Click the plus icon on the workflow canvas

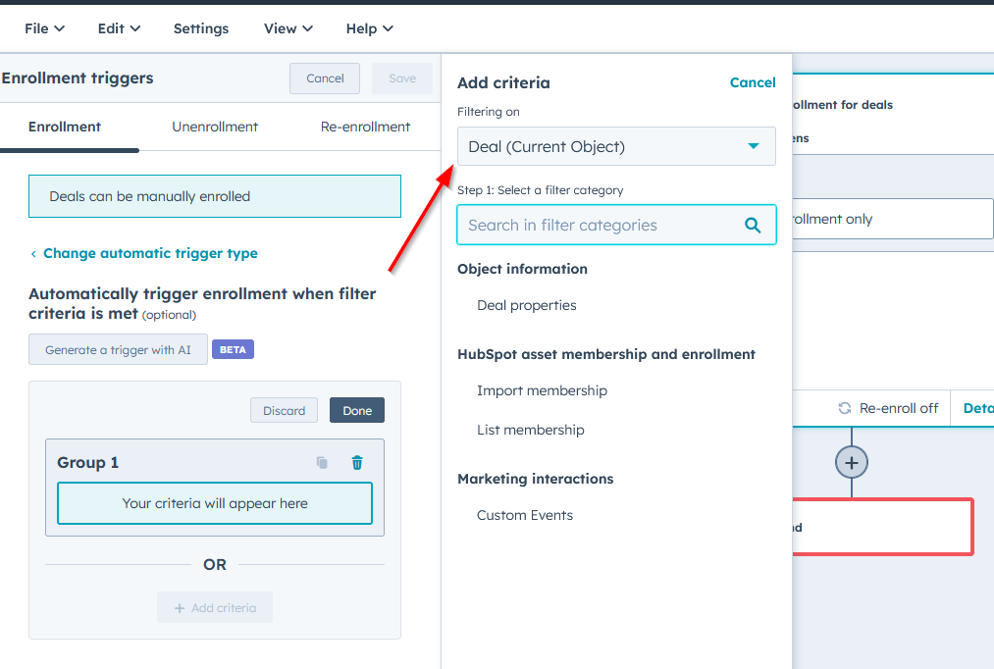click(851, 462)
